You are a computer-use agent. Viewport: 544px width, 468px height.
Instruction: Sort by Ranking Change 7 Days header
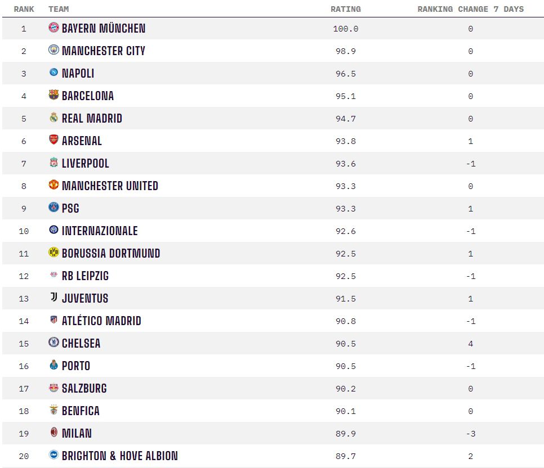[470, 9]
